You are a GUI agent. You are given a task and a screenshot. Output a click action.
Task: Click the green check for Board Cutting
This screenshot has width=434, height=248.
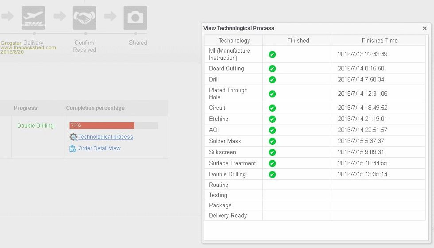(272, 69)
